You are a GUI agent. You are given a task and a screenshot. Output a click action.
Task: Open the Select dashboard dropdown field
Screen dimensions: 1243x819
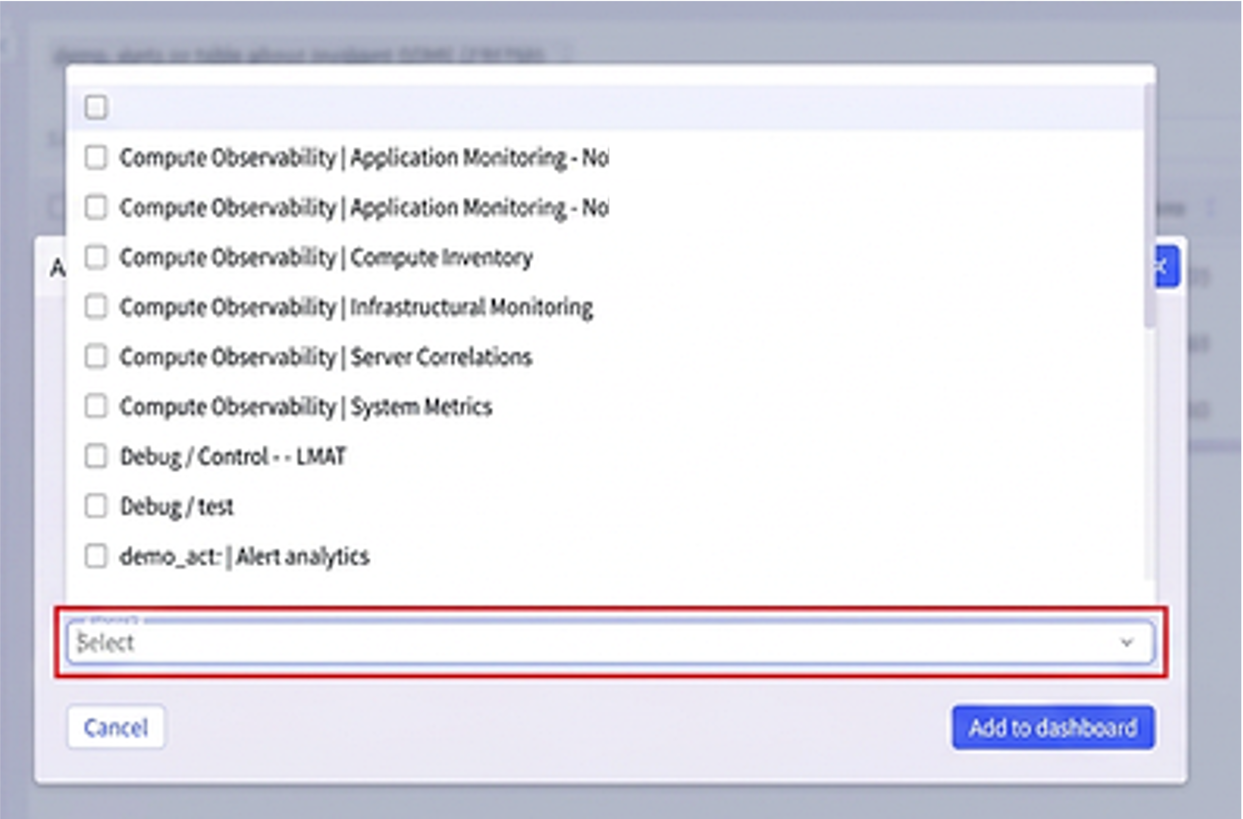610,642
